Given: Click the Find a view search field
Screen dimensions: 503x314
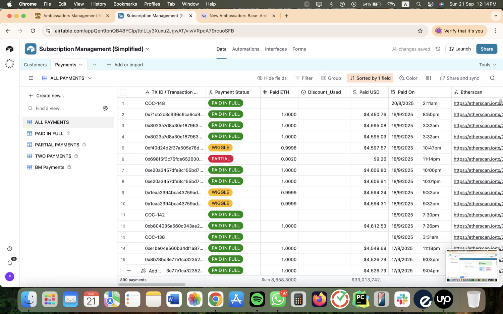Looking at the screenshot, I should [x=64, y=108].
